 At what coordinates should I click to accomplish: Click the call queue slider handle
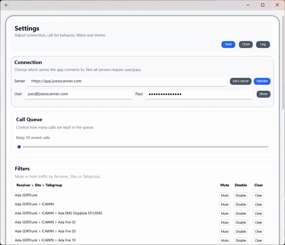19,147
